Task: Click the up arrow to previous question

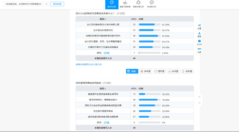Action: (x=199, y=97)
